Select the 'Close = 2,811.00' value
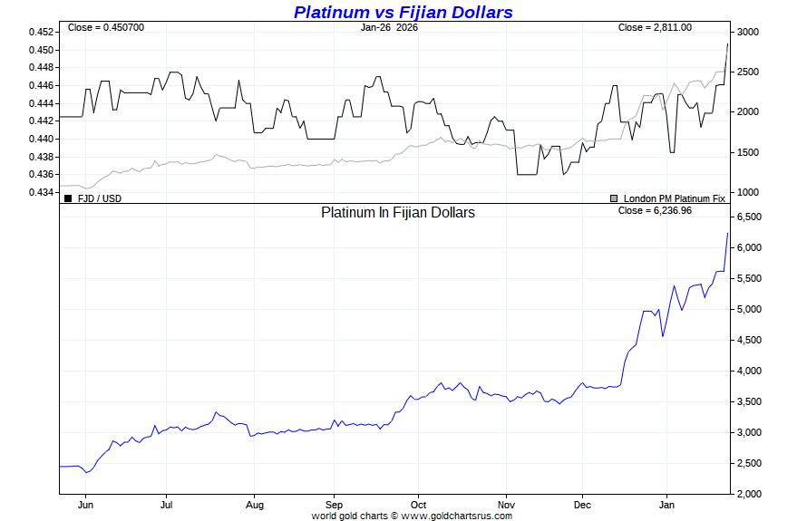Screen dimensions: 807x521 (x=655, y=28)
